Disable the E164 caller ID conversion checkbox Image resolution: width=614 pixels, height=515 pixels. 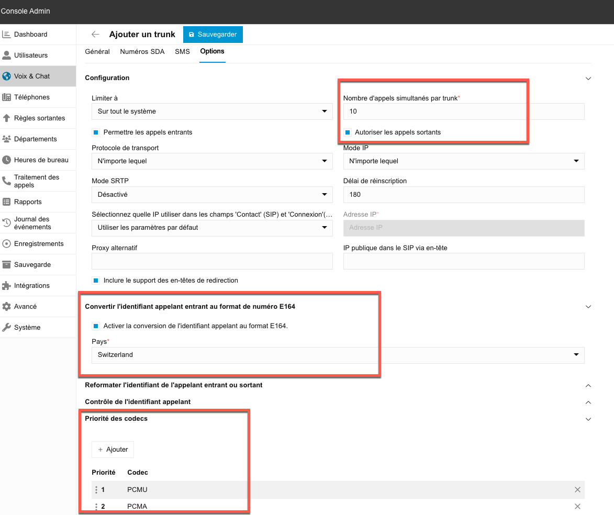coord(96,326)
